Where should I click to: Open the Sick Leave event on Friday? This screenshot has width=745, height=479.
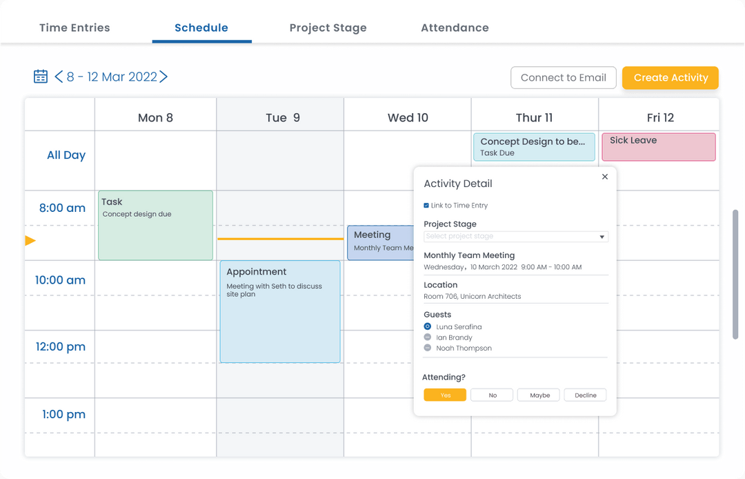(658, 146)
